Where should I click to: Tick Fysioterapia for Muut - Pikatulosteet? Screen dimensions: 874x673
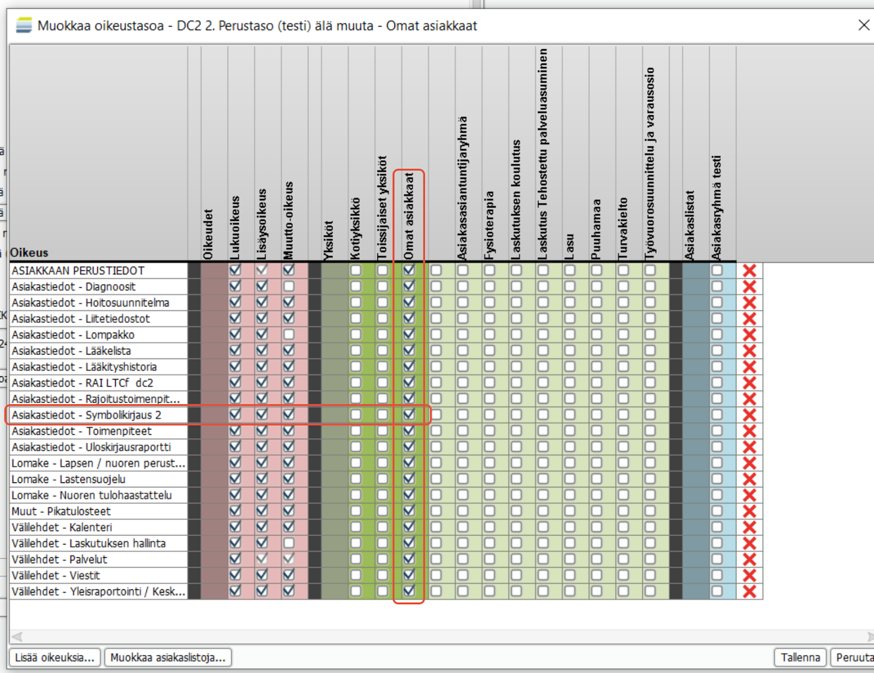[489, 511]
